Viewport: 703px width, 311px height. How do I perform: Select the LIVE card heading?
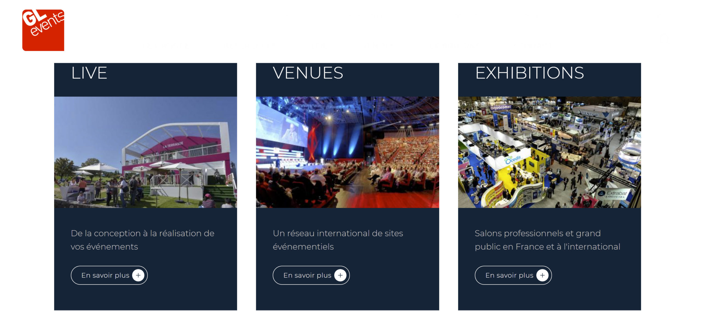pos(89,73)
